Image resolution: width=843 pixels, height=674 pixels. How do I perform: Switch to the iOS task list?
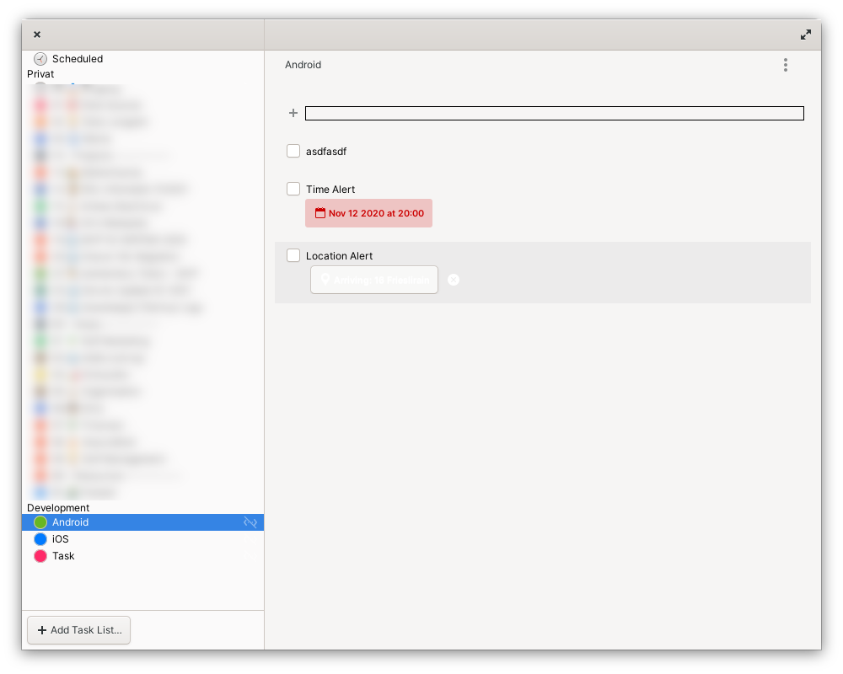coord(60,538)
